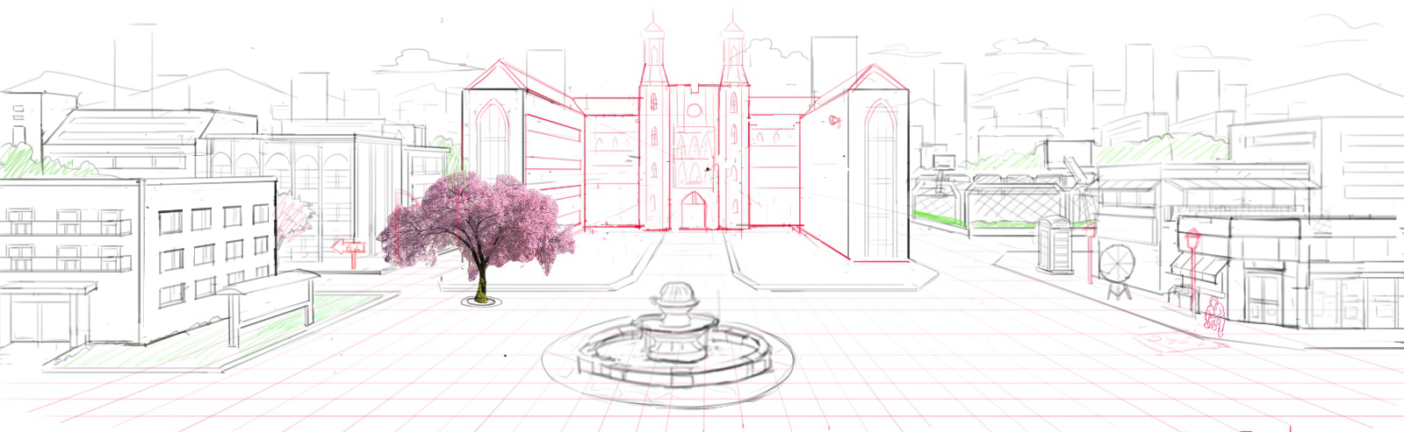This screenshot has width=1404, height=432.
Task: Select the red seated figure near shop
Action: [x=1215, y=317]
